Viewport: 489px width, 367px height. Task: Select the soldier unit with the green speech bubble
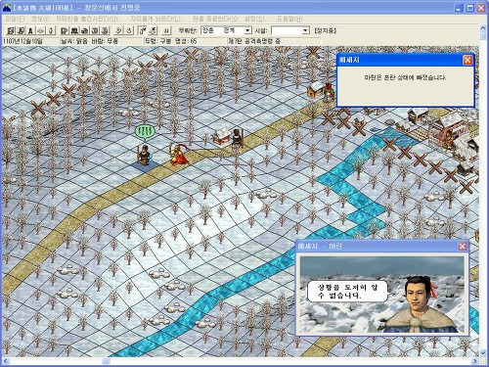pos(143,155)
